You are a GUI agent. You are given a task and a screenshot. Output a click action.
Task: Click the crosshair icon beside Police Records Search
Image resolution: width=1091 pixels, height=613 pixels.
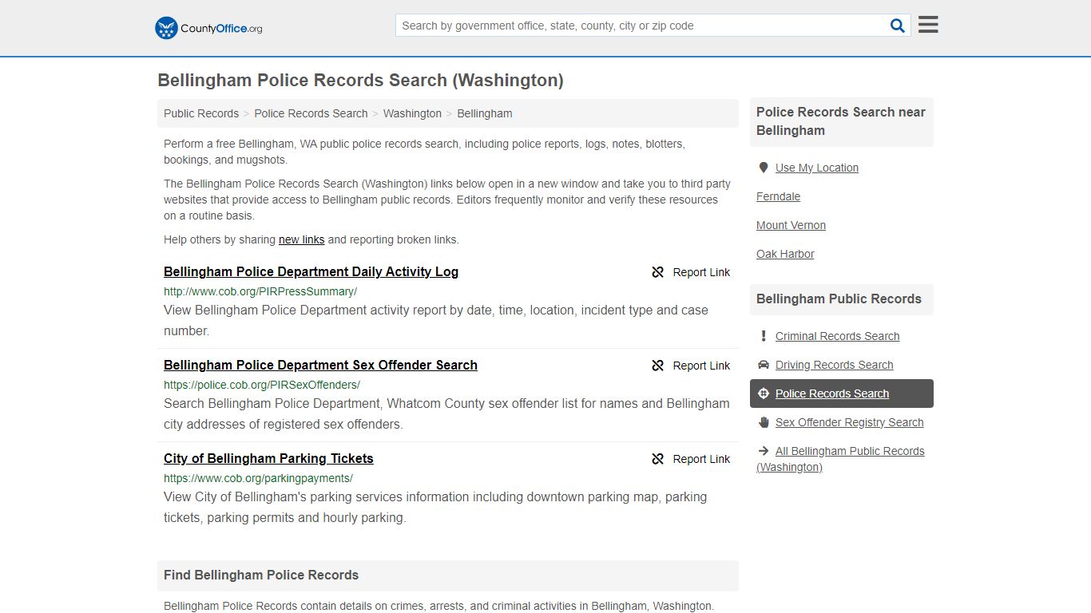pyautogui.click(x=764, y=394)
